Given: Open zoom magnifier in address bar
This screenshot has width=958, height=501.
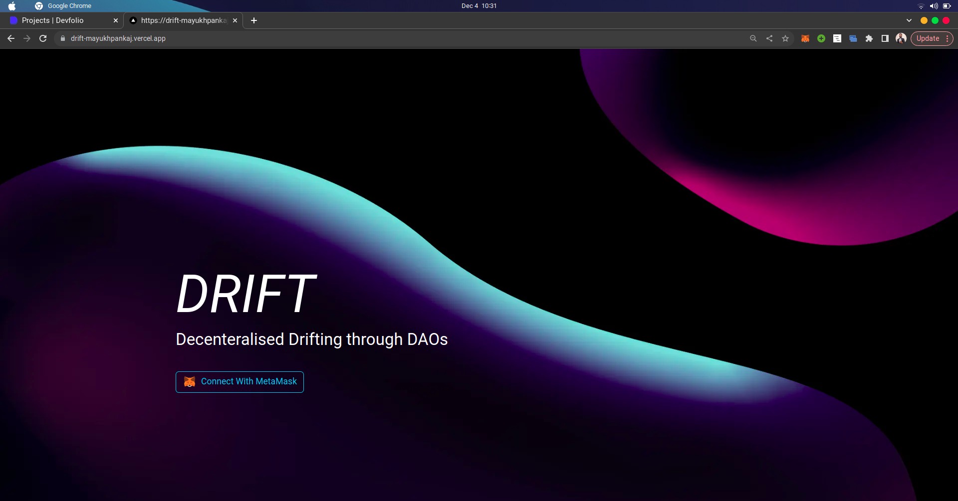Looking at the screenshot, I should 753,38.
